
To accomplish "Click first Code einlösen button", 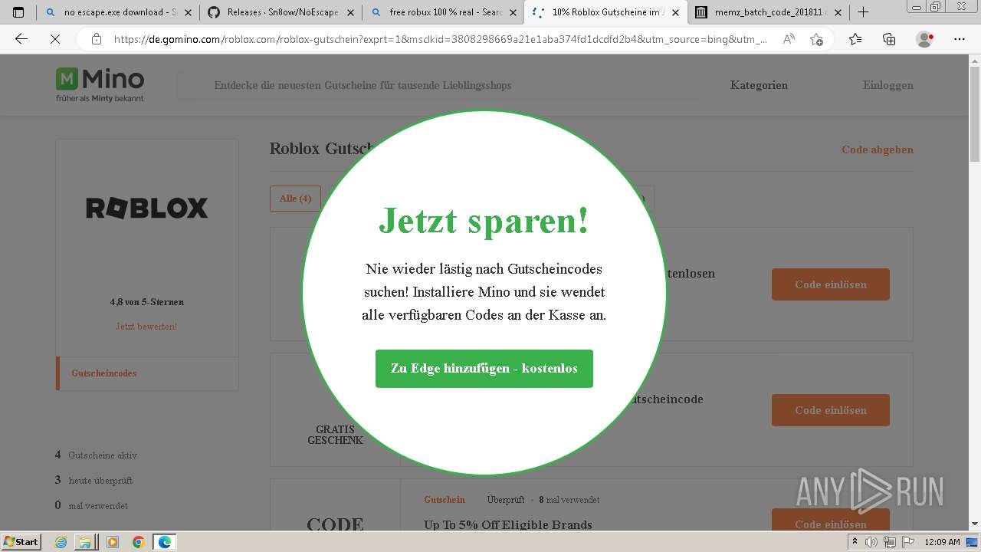I will tap(831, 284).
